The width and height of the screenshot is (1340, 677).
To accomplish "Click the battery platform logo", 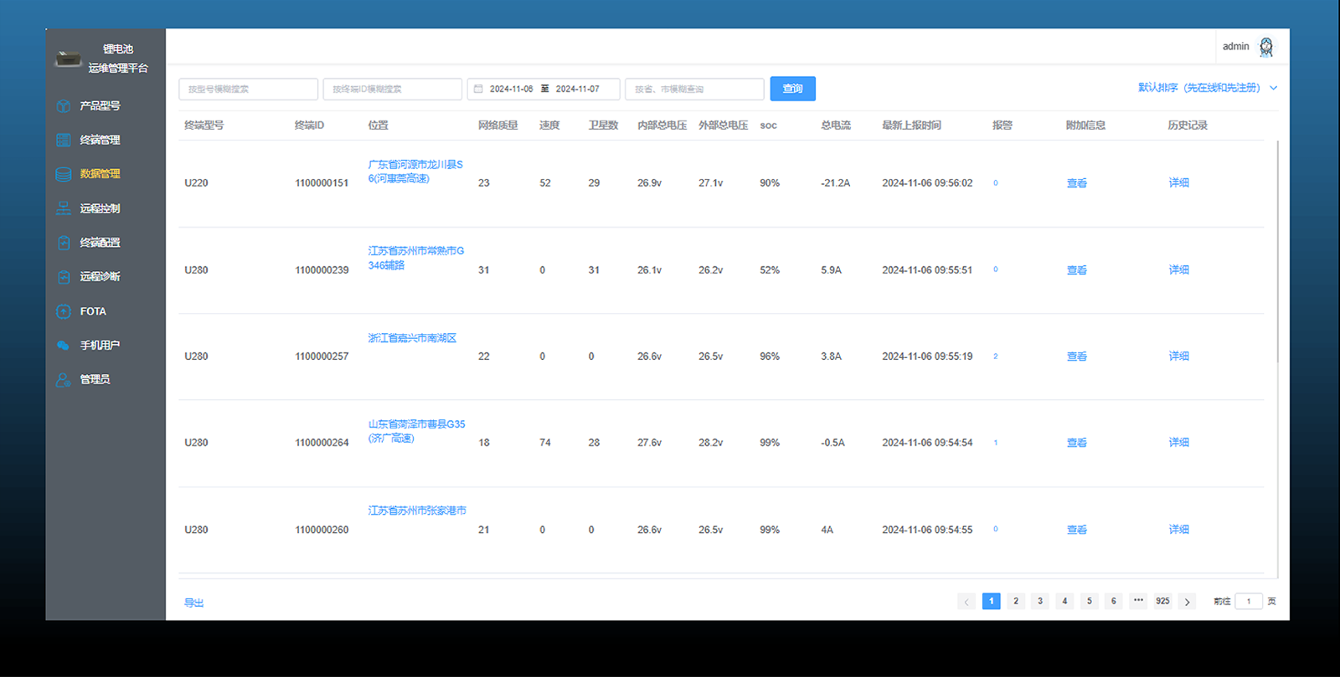I will (x=69, y=59).
